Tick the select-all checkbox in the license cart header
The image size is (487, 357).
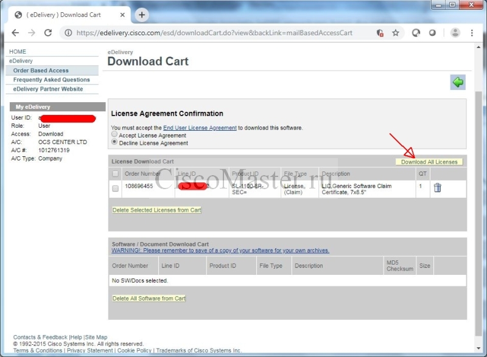pos(115,174)
